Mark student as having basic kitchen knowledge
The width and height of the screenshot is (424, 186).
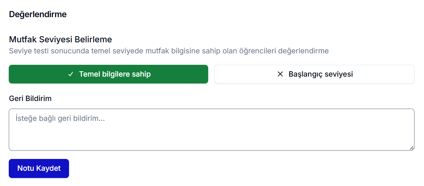pyautogui.click(x=108, y=74)
